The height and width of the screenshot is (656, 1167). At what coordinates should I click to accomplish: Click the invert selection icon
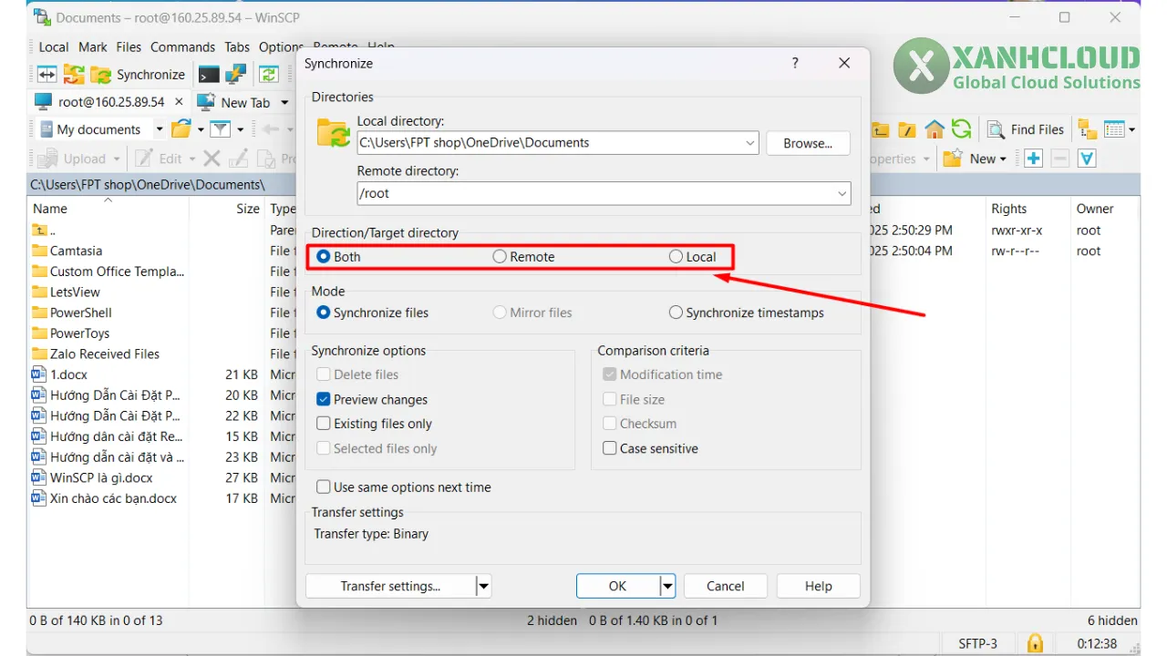pos(1087,159)
